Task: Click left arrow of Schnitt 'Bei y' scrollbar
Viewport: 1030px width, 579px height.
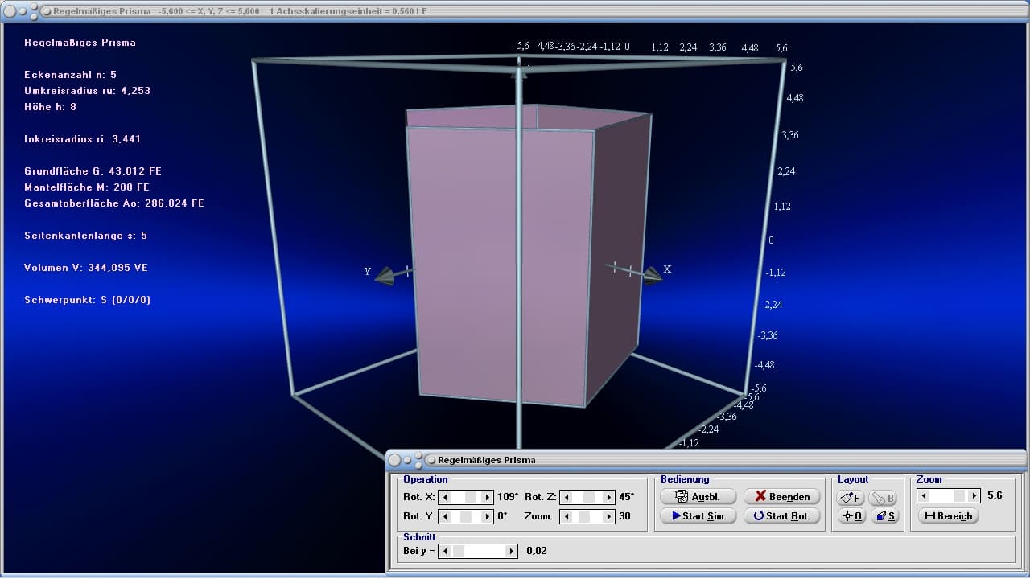Action: coord(444,551)
